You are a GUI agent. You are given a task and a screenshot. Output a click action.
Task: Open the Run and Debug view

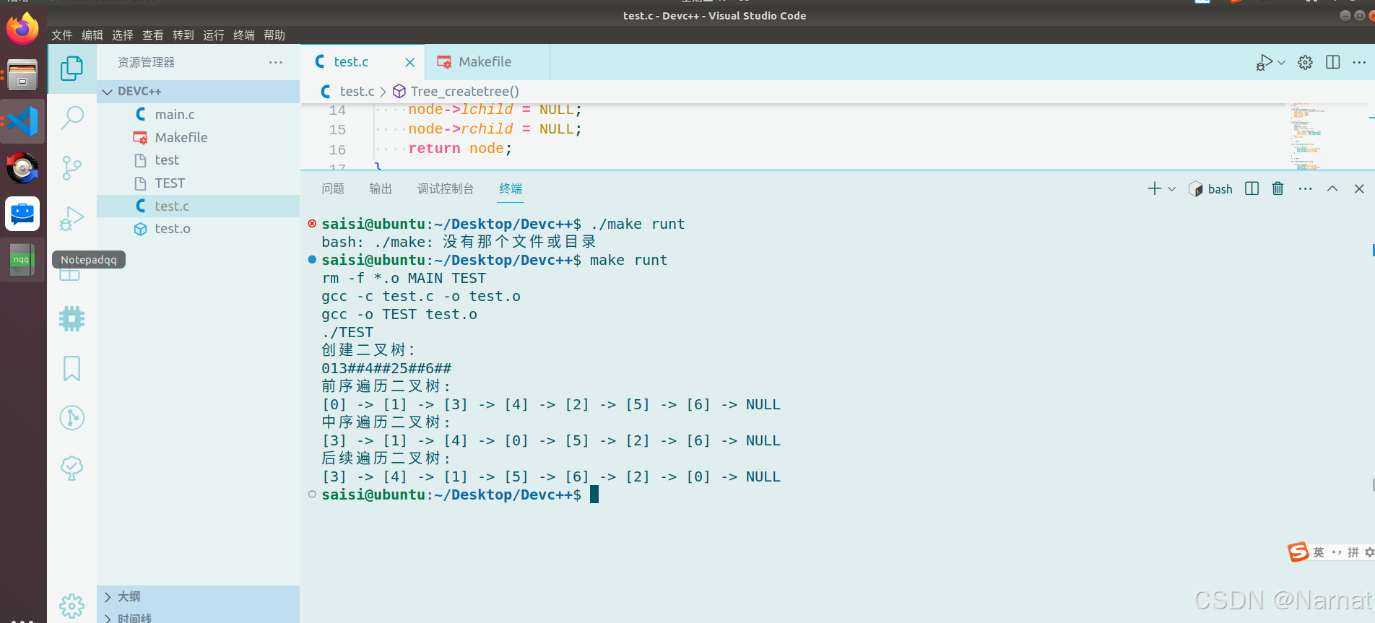71,218
